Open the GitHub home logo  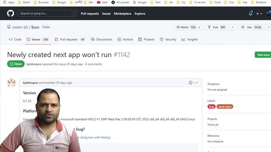[11, 13]
